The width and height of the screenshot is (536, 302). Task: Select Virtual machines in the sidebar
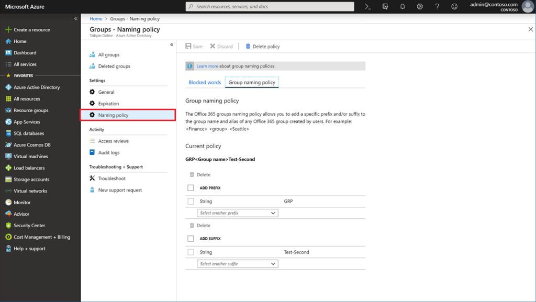tap(32, 156)
